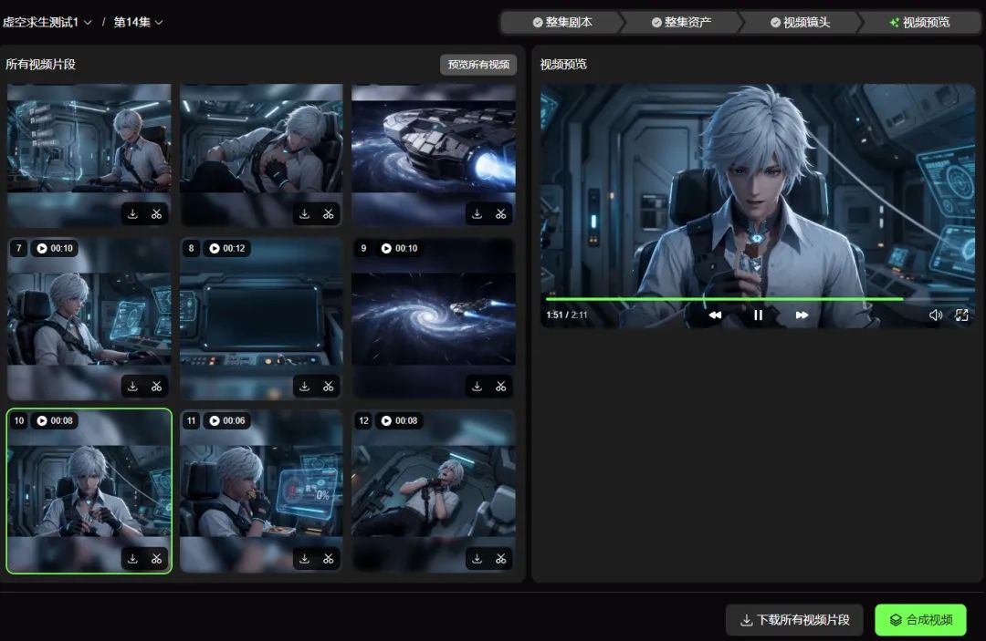Viewport: 986px width, 641px height.
Task: Cut selected clip 10 with scissors
Action: coord(157,559)
